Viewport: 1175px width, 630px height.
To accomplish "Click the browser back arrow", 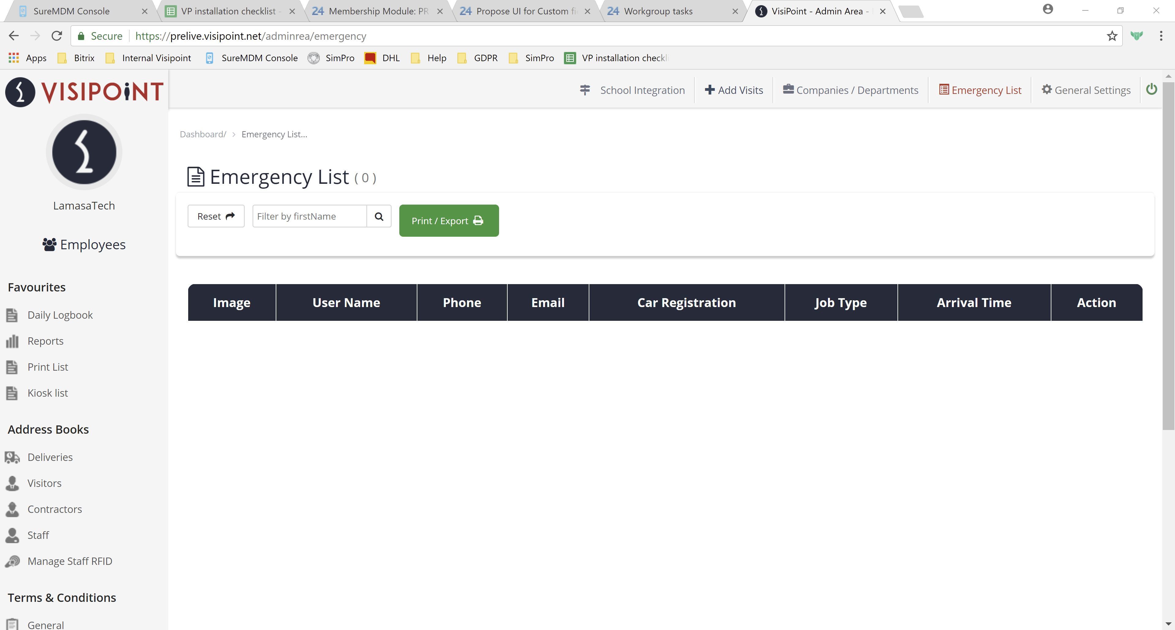I will point(14,35).
